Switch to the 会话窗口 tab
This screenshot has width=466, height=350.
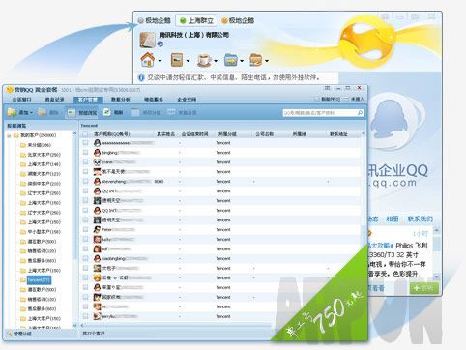(x=21, y=100)
